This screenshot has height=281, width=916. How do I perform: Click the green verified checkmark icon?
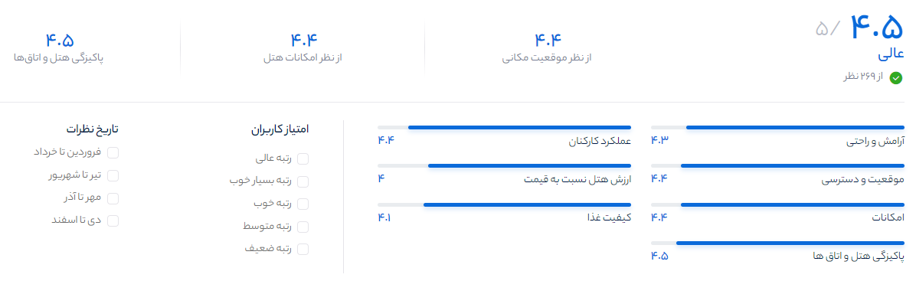pyautogui.click(x=895, y=78)
